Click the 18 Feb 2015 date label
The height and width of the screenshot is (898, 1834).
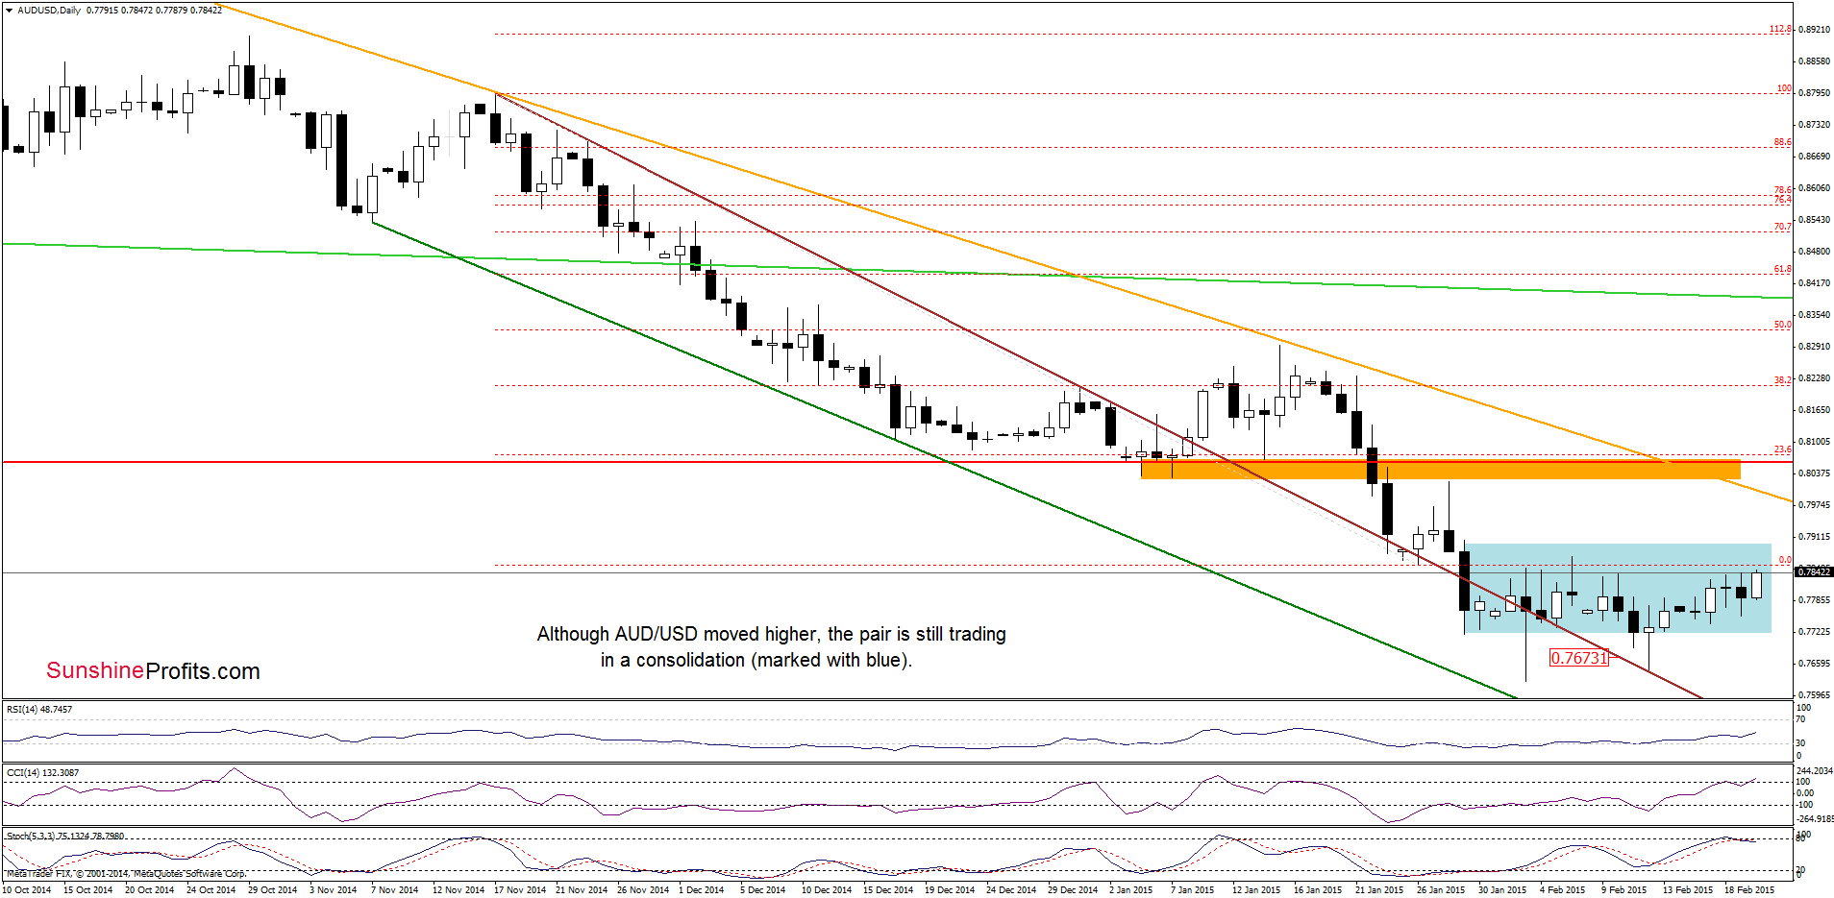[x=1749, y=890]
